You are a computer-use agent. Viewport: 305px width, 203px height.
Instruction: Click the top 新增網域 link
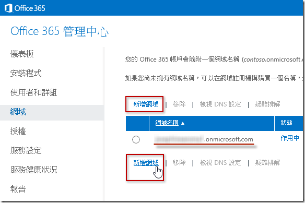[146, 104]
